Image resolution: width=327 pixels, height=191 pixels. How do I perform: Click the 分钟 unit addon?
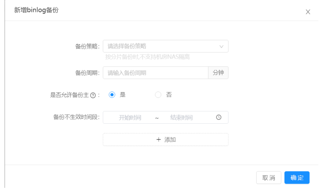218,73
